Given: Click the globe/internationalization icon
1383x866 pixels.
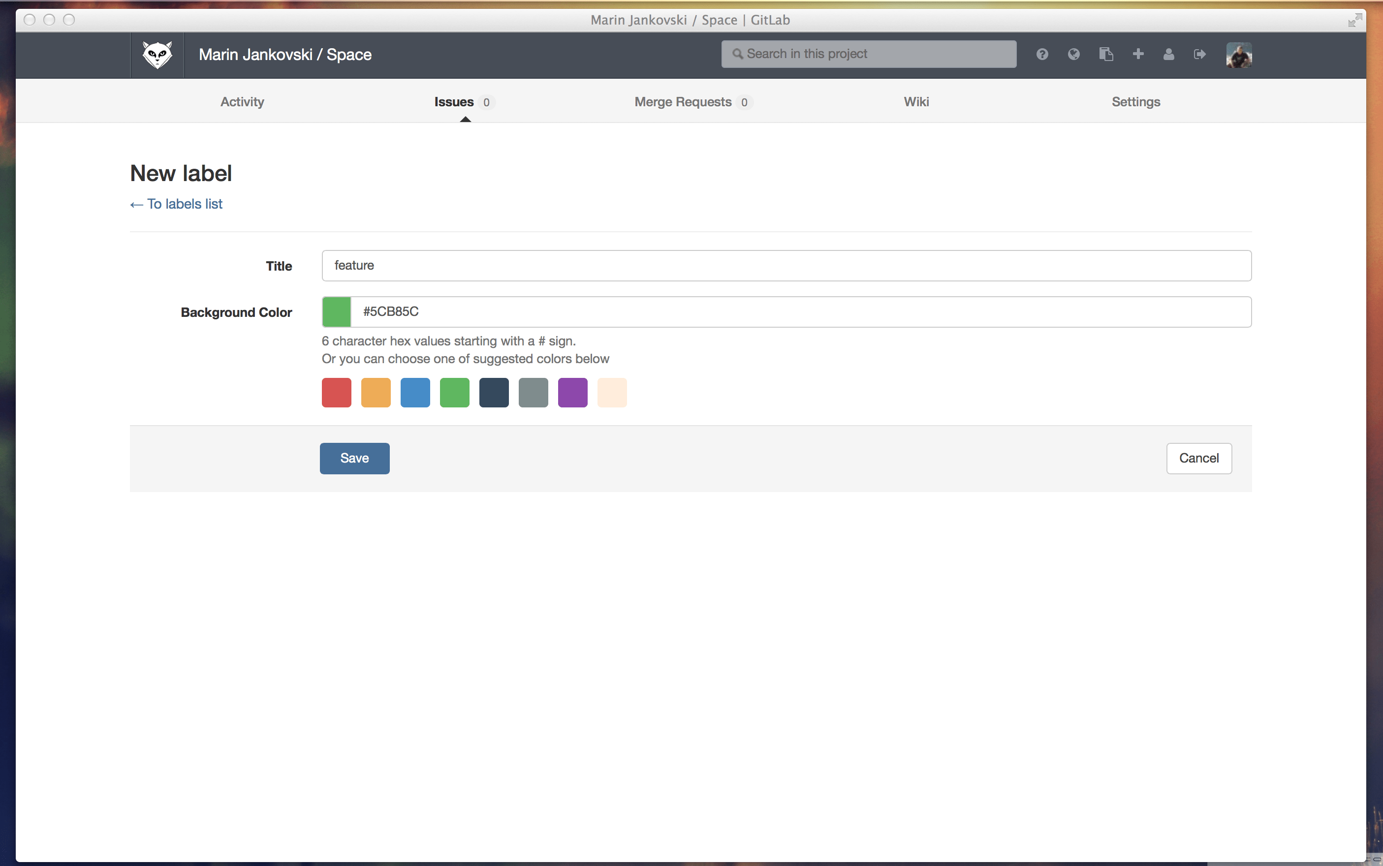Looking at the screenshot, I should coord(1075,54).
